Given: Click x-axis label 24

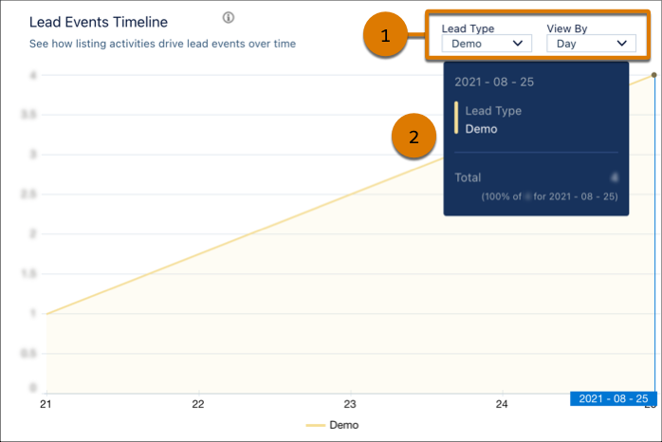Looking at the screenshot, I should point(503,404).
